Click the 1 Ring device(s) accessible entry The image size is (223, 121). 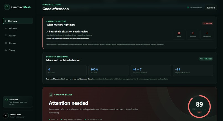click(x=71, y=119)
